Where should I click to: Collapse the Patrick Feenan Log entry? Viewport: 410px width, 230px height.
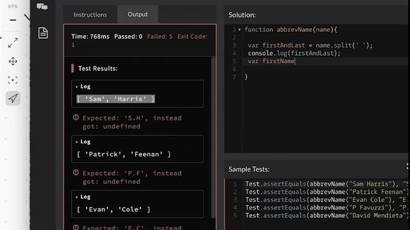click(77, 142)
